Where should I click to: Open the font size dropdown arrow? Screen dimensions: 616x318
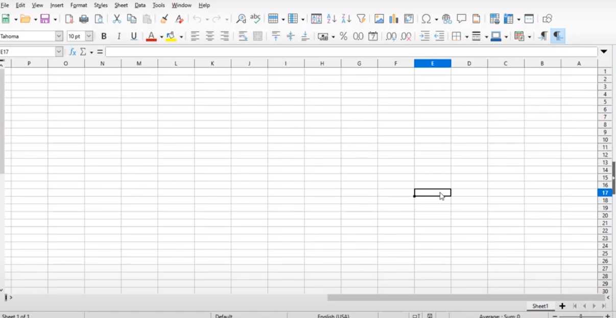[x=89, y=36]
